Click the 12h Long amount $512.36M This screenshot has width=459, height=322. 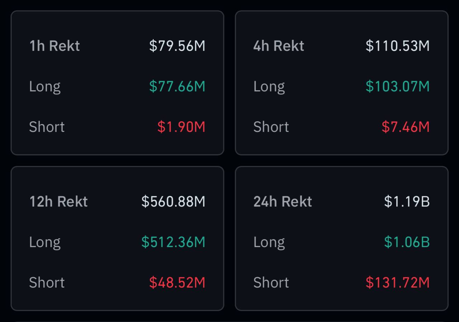click(173, 242)
